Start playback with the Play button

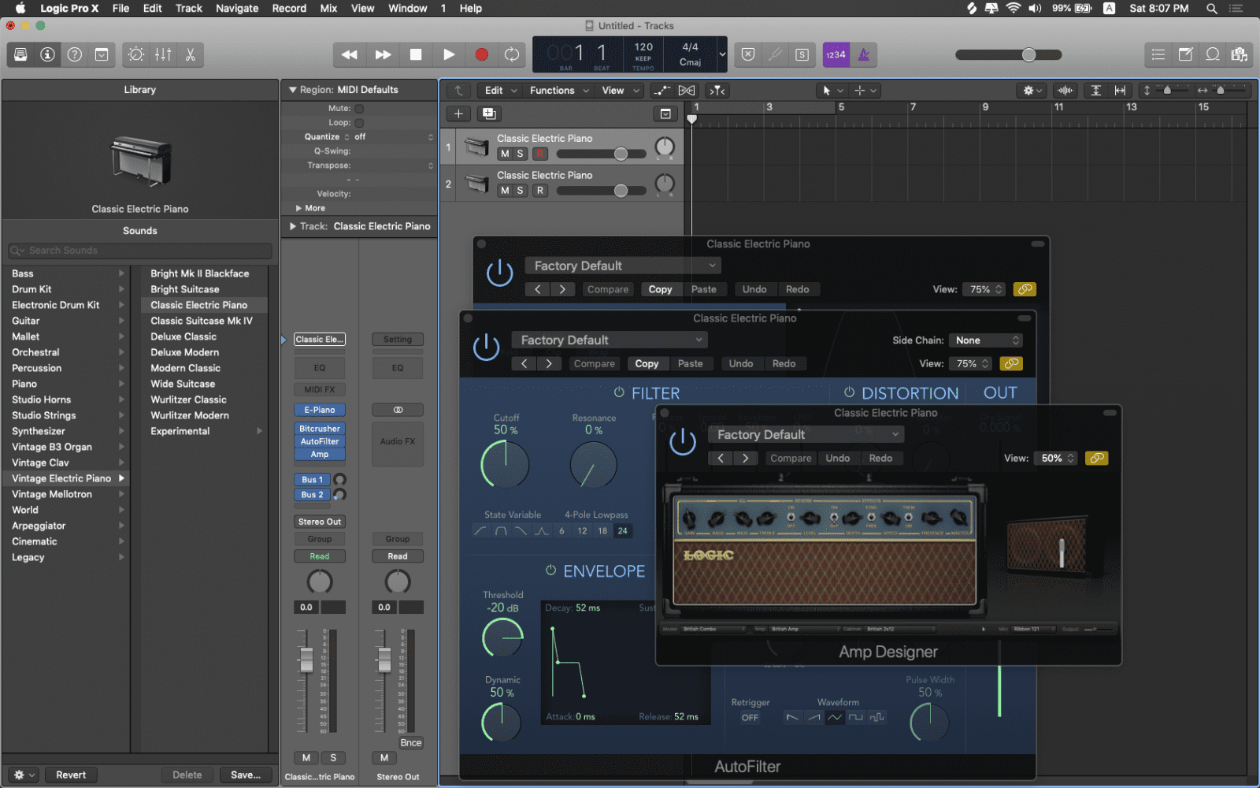pyautogui.click(x=449, y=54)
